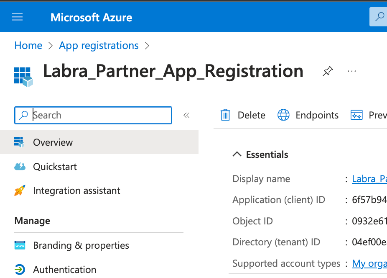Image resolution: width=387 pixels, height=278 pixels.
Task: Click the Directory (tenant) ID value
Action: [x=369, y=242]
